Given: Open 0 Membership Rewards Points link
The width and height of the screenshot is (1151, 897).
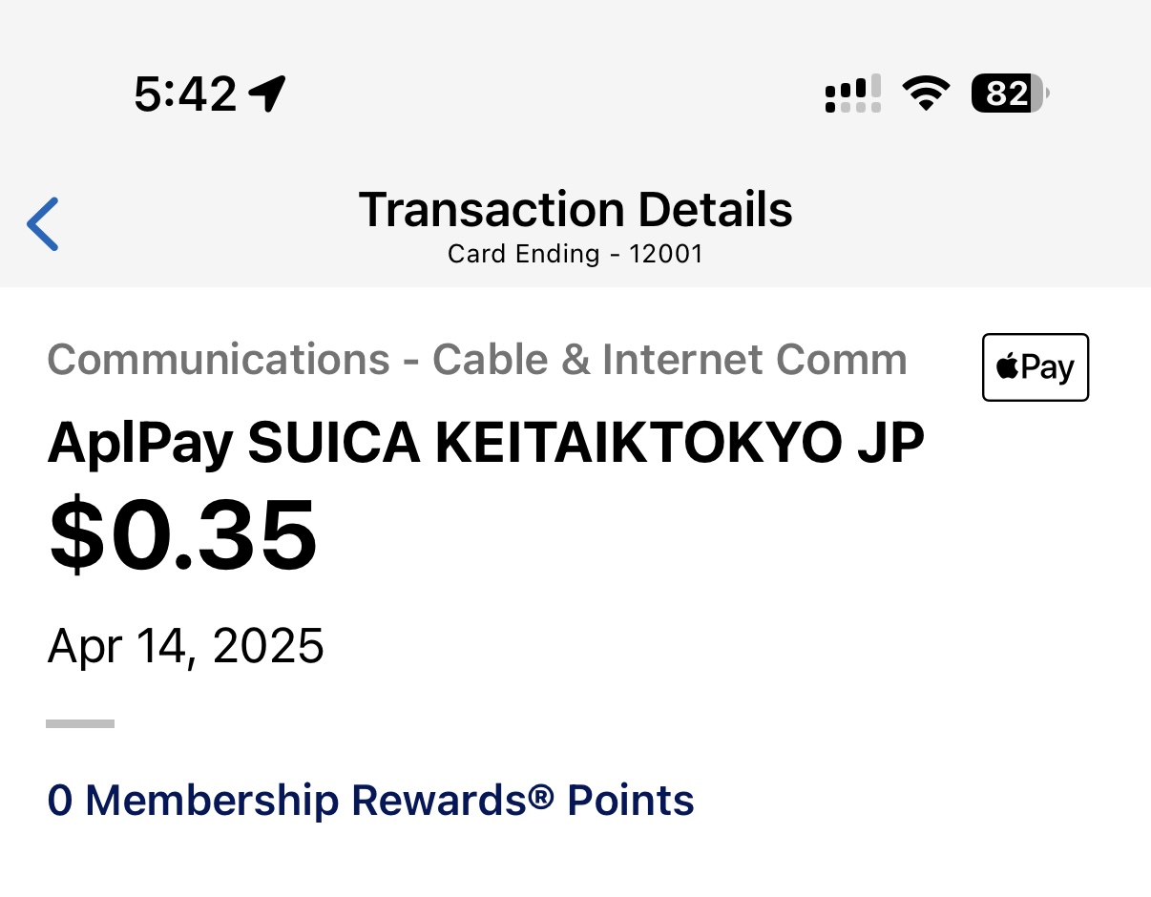Looking at the screenshot, I should pyautogui.click(x=370, y=800).
